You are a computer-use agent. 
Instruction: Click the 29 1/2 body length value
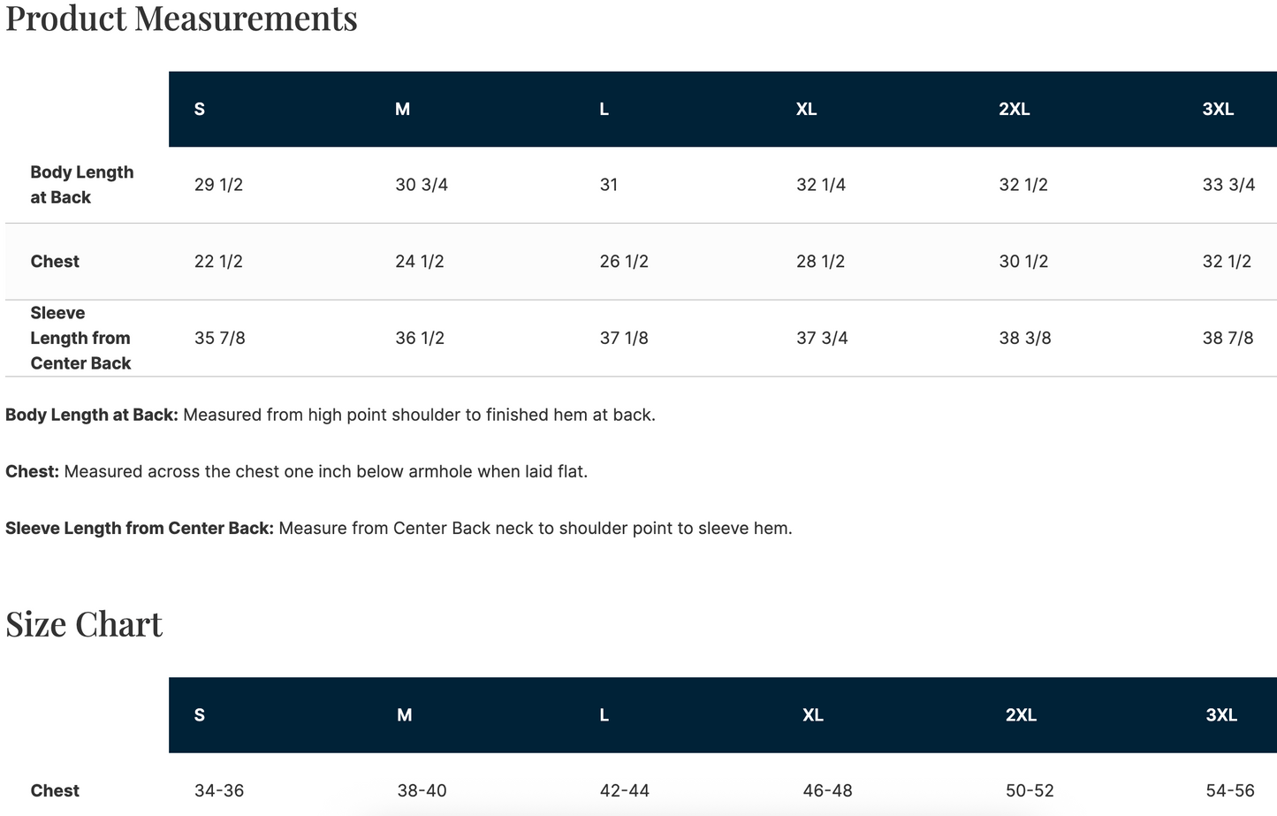pyautogui.click(x=218, y=185)
